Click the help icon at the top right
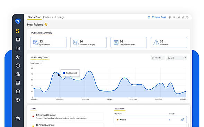 [x=187, y=17]
